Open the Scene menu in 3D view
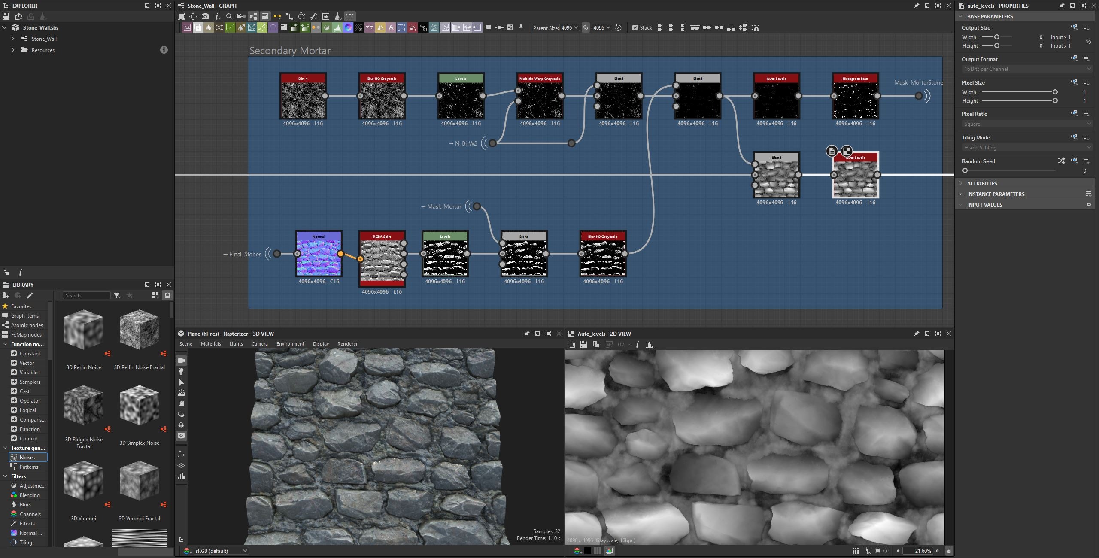Screen dimensions: 1099x558 pyautogui.click(x=186, y=344)
